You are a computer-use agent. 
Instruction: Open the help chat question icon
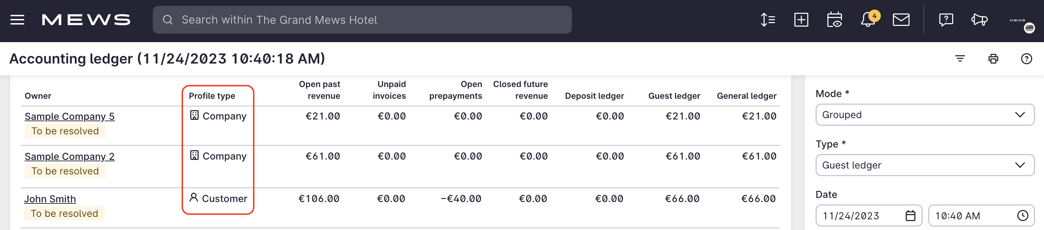pyautogui.click(x=946, y=20)
